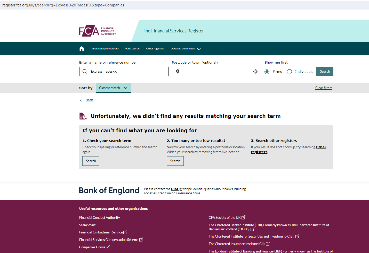The height and width of the screenshot is (253, 369).
Task: Click external link icon beside Chartered Insurance Institute
Action: tap(268, 244)
